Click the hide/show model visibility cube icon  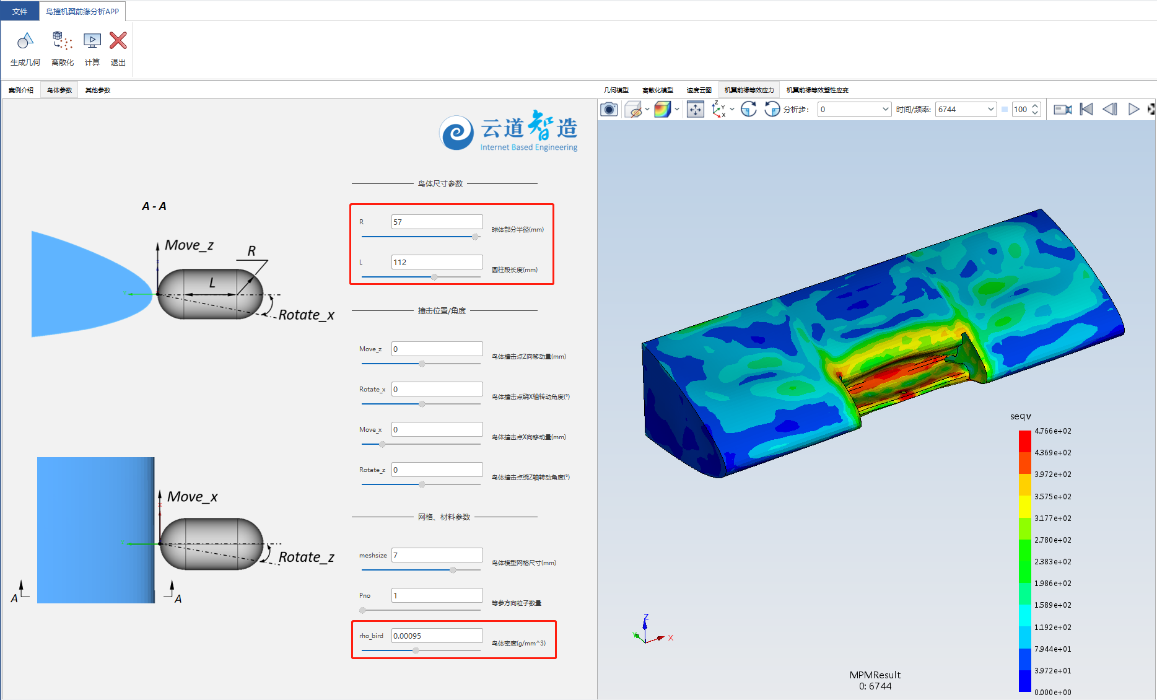tap(633, 110)
